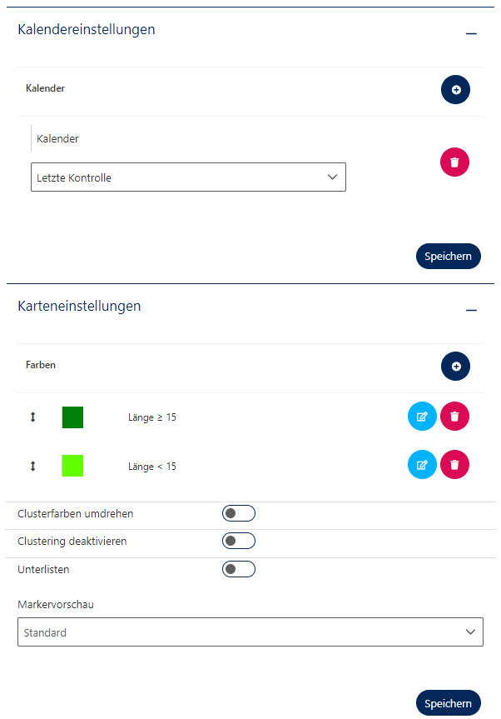This screenshot has width=501, height=719.
Task: Click the light green color swatch
Action: coord(72,466)
